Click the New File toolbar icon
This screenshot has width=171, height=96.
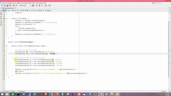tap(2, 5)
